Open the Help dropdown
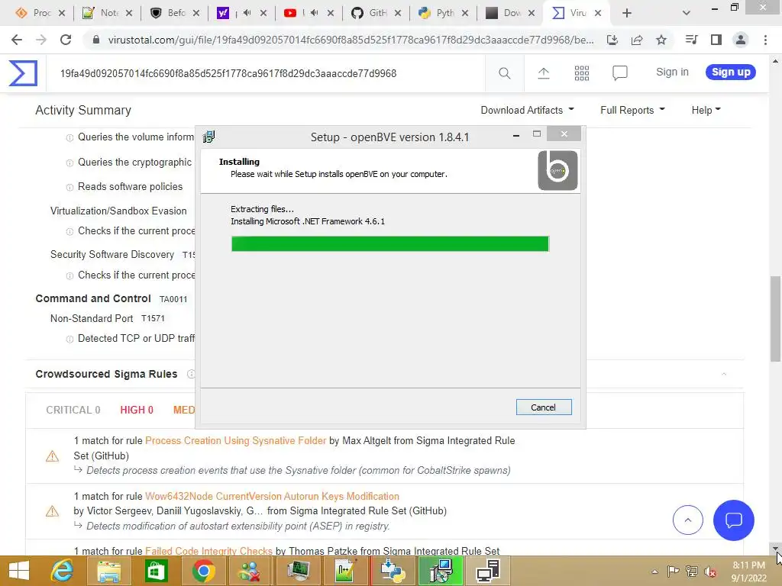The image size is (782, 586). 706,110
